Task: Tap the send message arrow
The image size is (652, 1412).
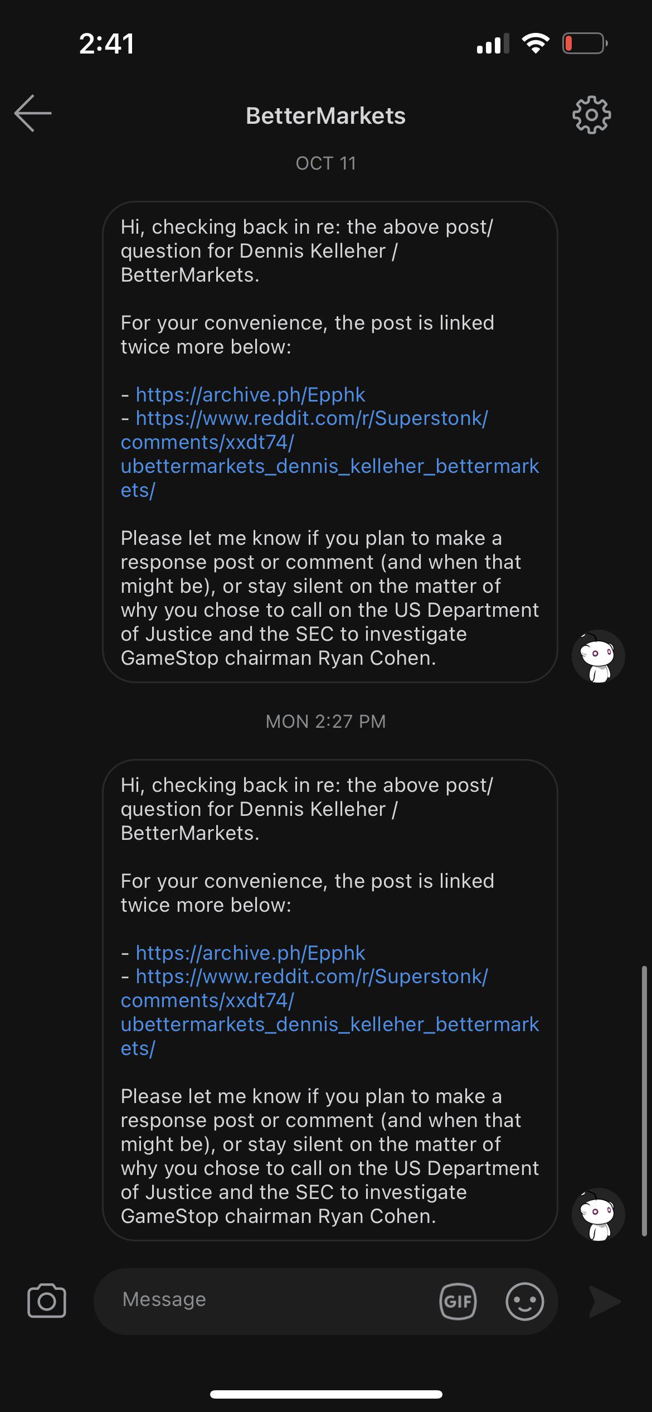Action: pyautogui.click(x=605, y=1301)
